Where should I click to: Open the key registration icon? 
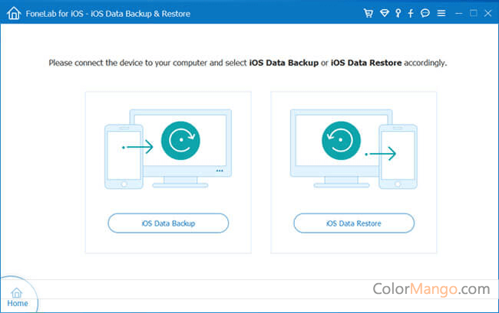(398, 13)
